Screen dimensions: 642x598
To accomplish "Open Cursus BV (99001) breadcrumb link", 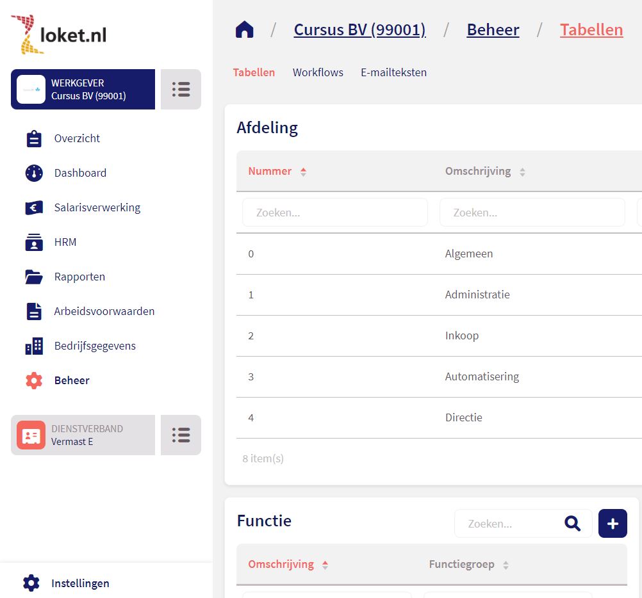I will tap(359, 30).
